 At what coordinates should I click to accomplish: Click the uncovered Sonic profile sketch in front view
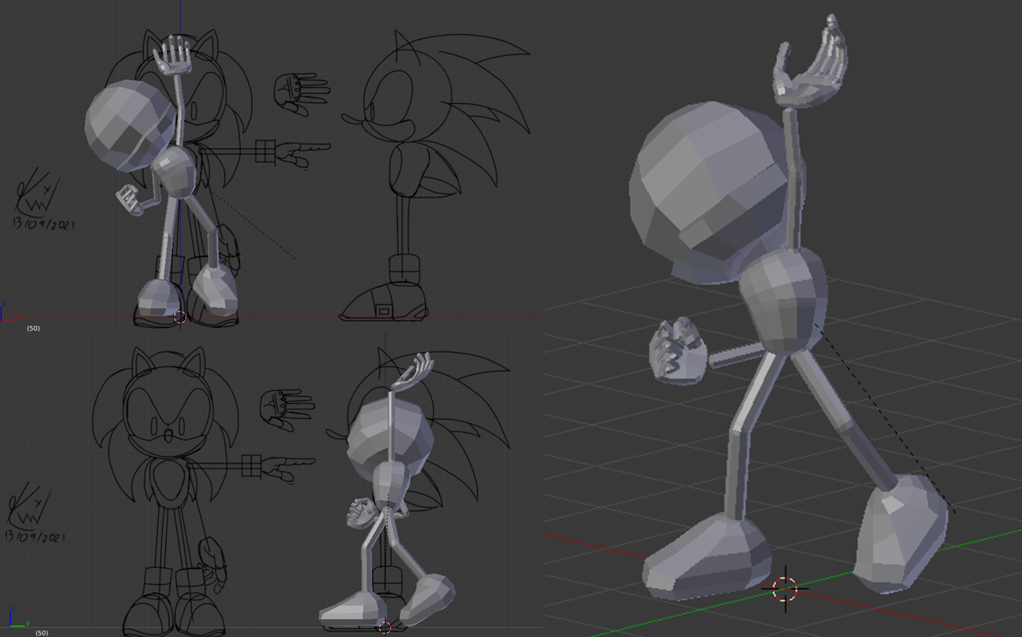pyautogui.click(x=435, y=175)
